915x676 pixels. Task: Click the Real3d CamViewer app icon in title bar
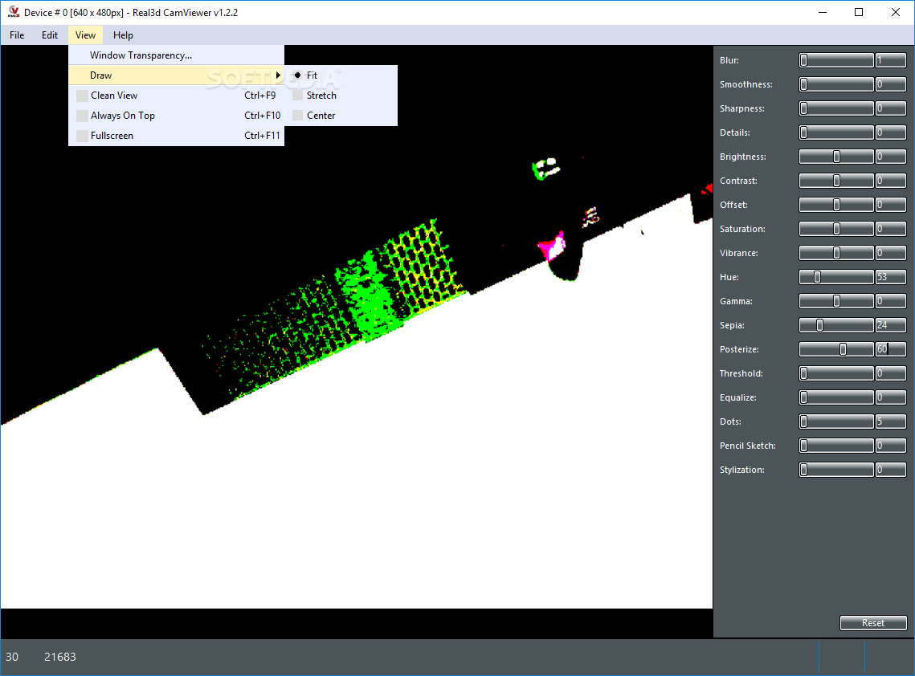click(13, 12)
